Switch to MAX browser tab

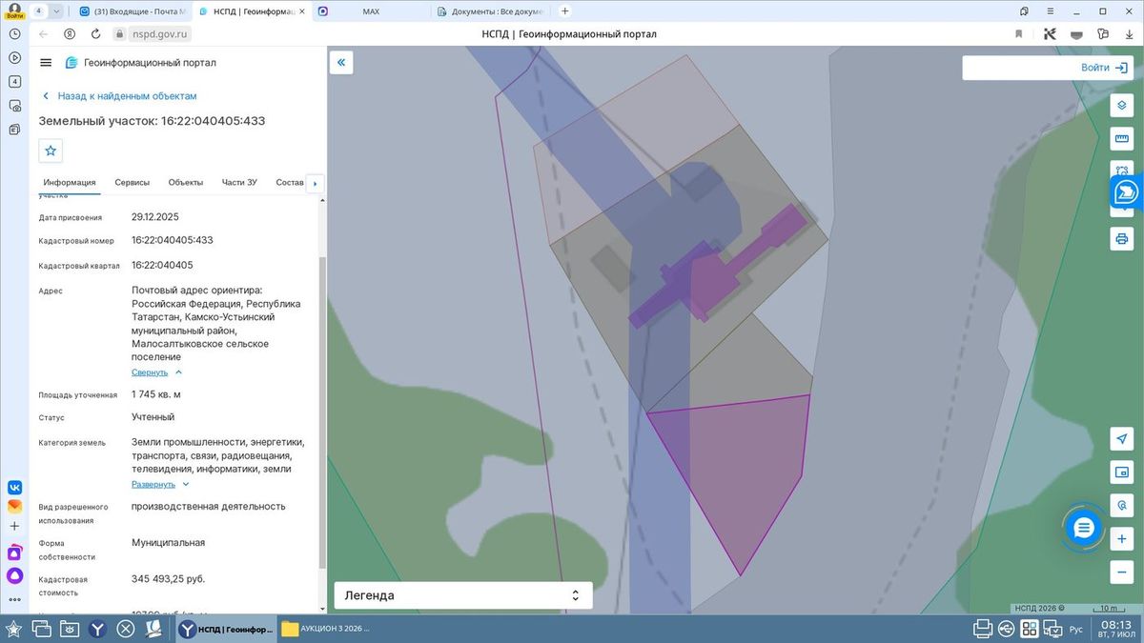(371, 10)
